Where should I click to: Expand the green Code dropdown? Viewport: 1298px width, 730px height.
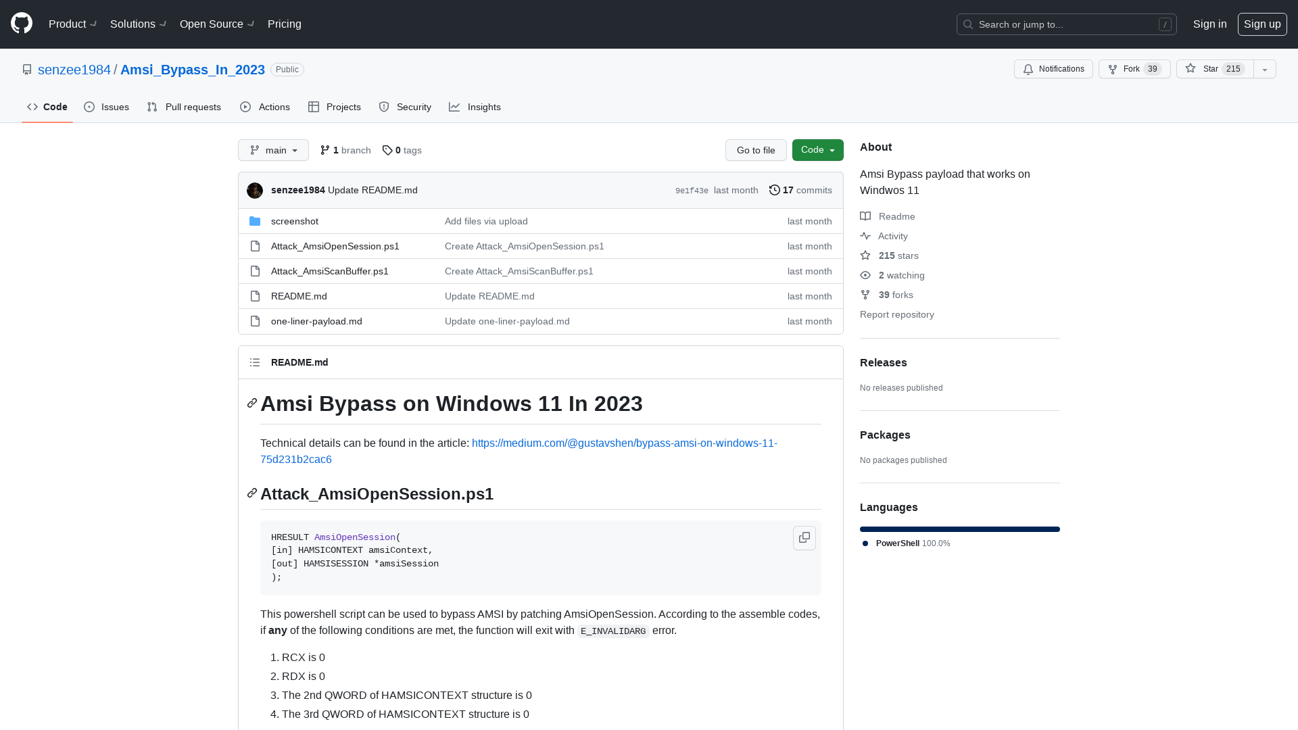[x=818, y=150]
